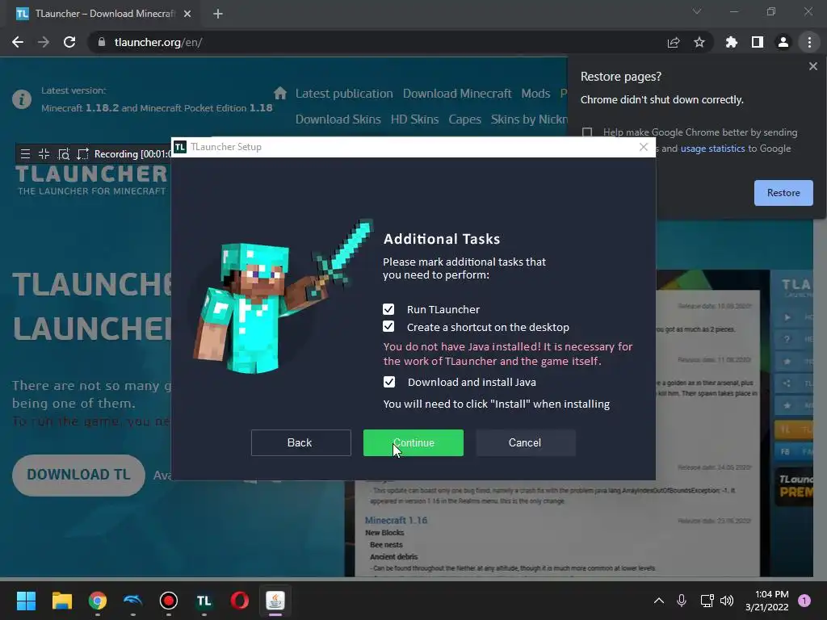
Task: Click the home icon on website
Action: point(280,94)
